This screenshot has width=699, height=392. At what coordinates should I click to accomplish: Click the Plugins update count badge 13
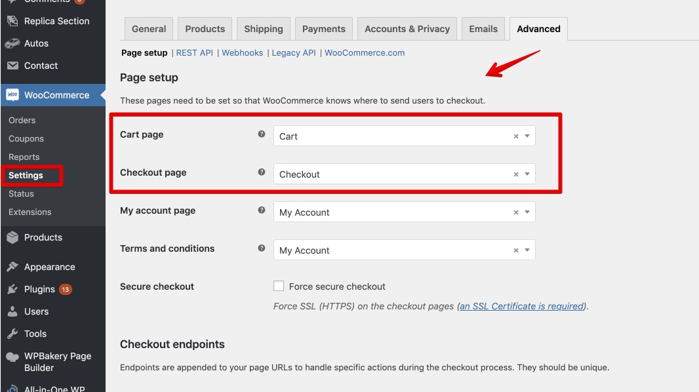pyautogui.click(x=66, y=290)
